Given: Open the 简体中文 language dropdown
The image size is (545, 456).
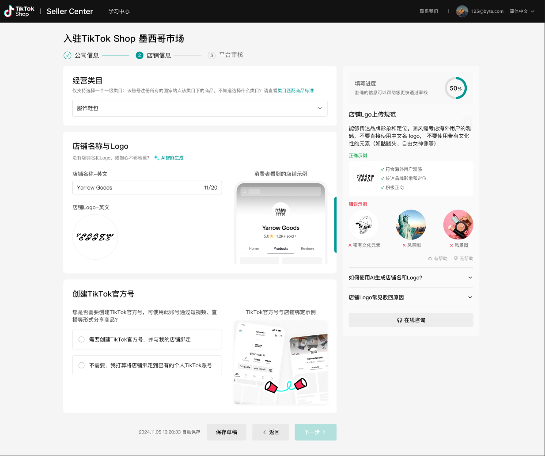Looking at the screenshot, I should (522, 11).
